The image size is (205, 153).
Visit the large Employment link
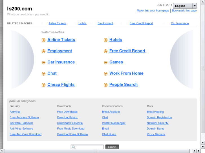[59, 51]
